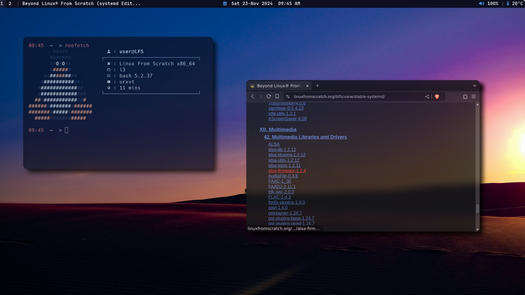Click the urxvt line in terminal
525x295 pixels.
coord(127,82)
